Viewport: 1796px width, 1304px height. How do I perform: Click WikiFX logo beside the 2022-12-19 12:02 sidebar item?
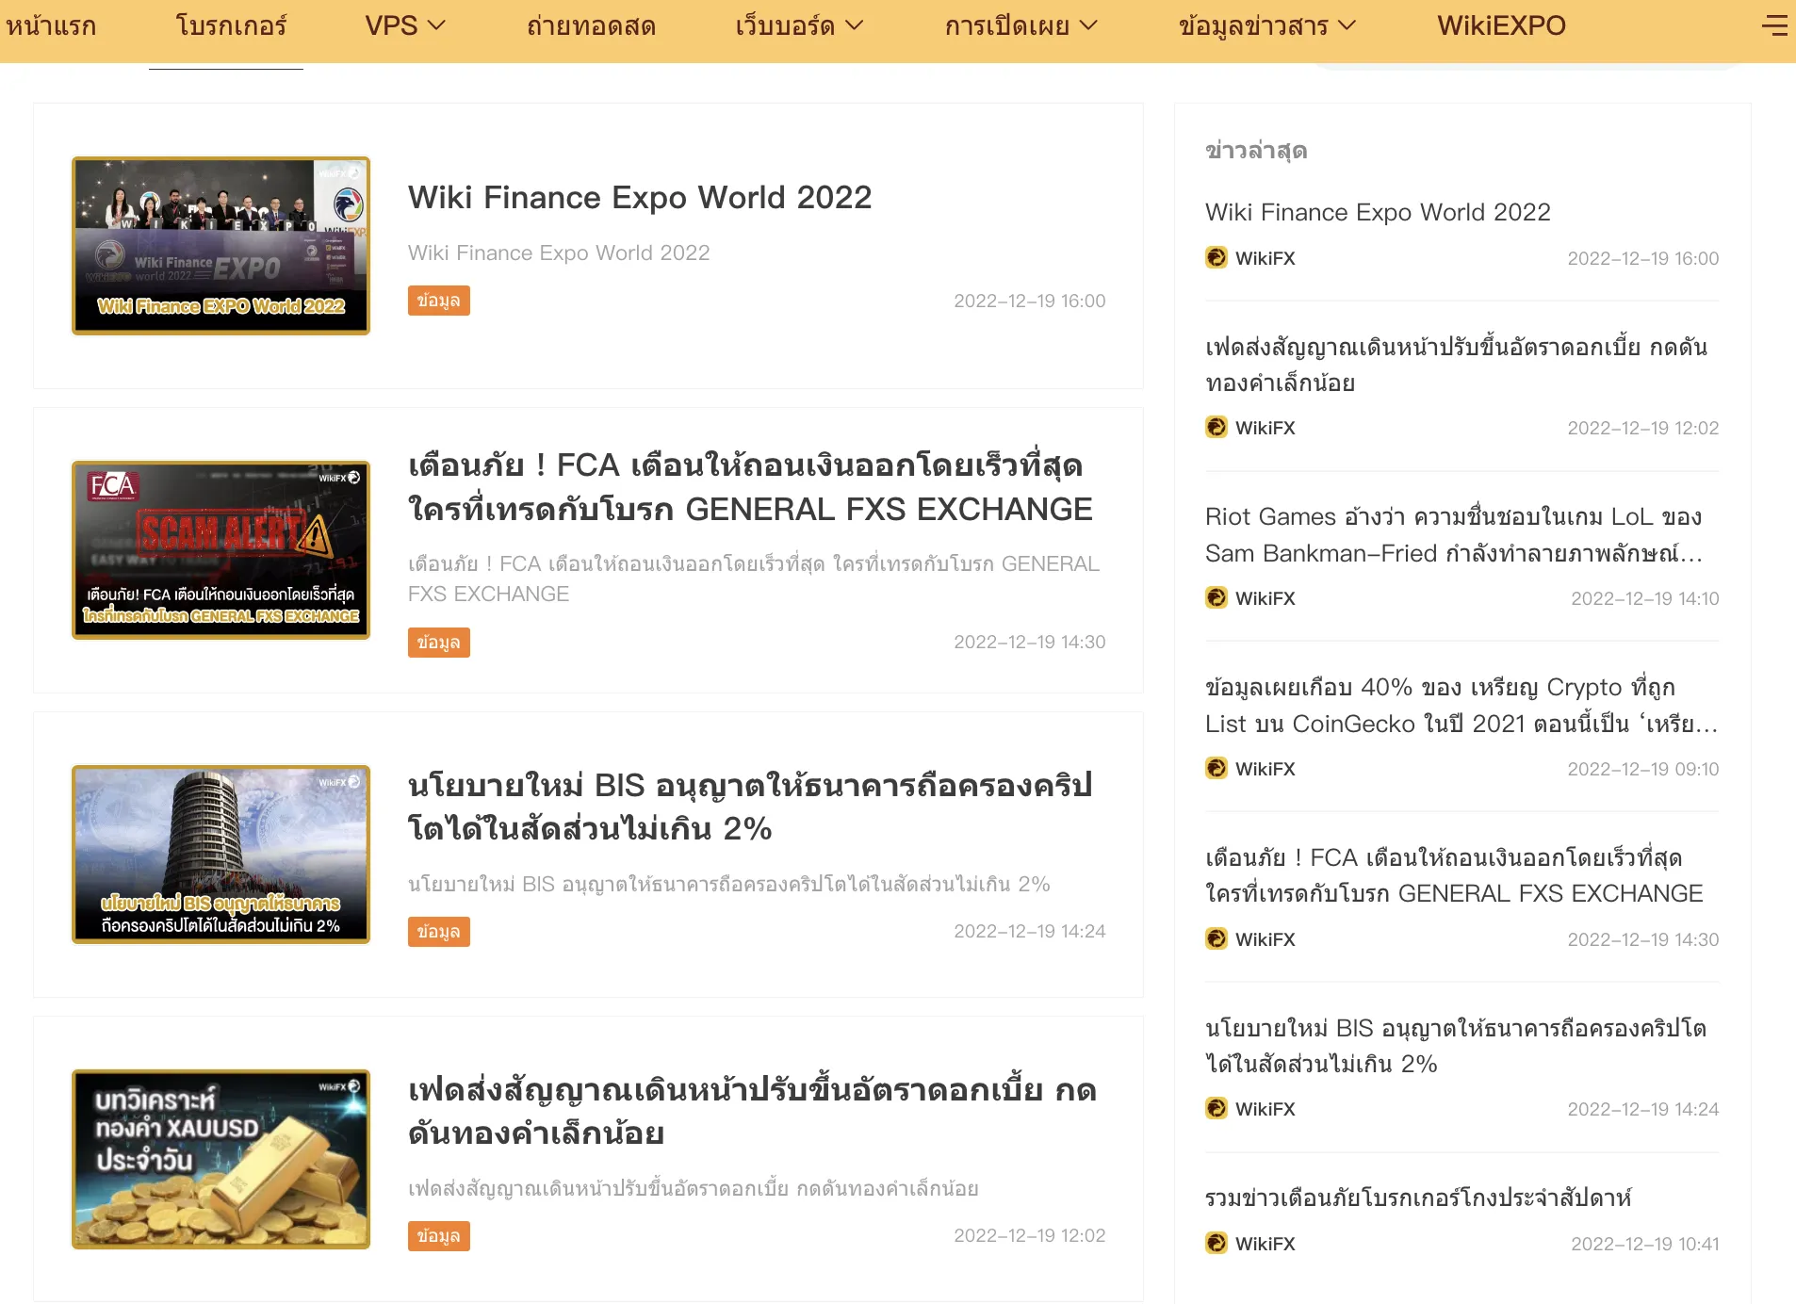pyautogui.click(x=1216, y=427)
